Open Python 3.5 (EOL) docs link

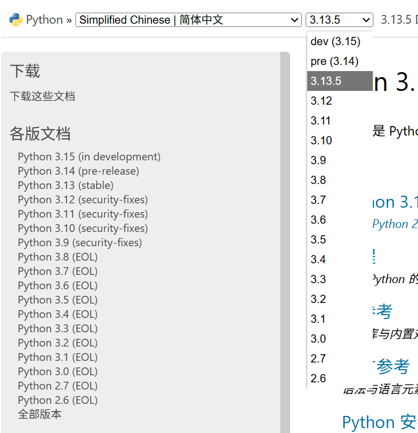pyautogui.click(x=58, y=300)
